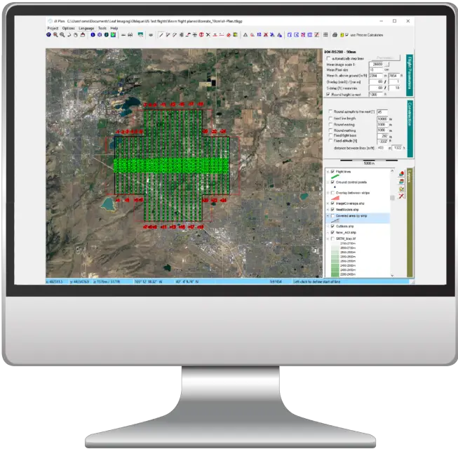Click layers list scroll down arrow

coord(392,275)
